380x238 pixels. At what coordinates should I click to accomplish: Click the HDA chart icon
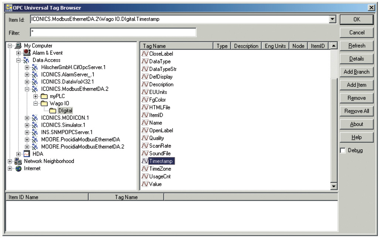click(27, 154)
